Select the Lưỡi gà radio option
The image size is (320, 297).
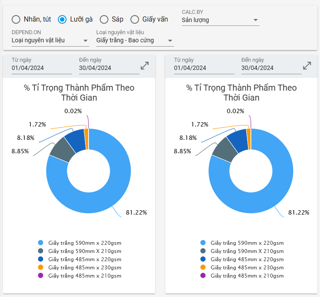(62, 19)
